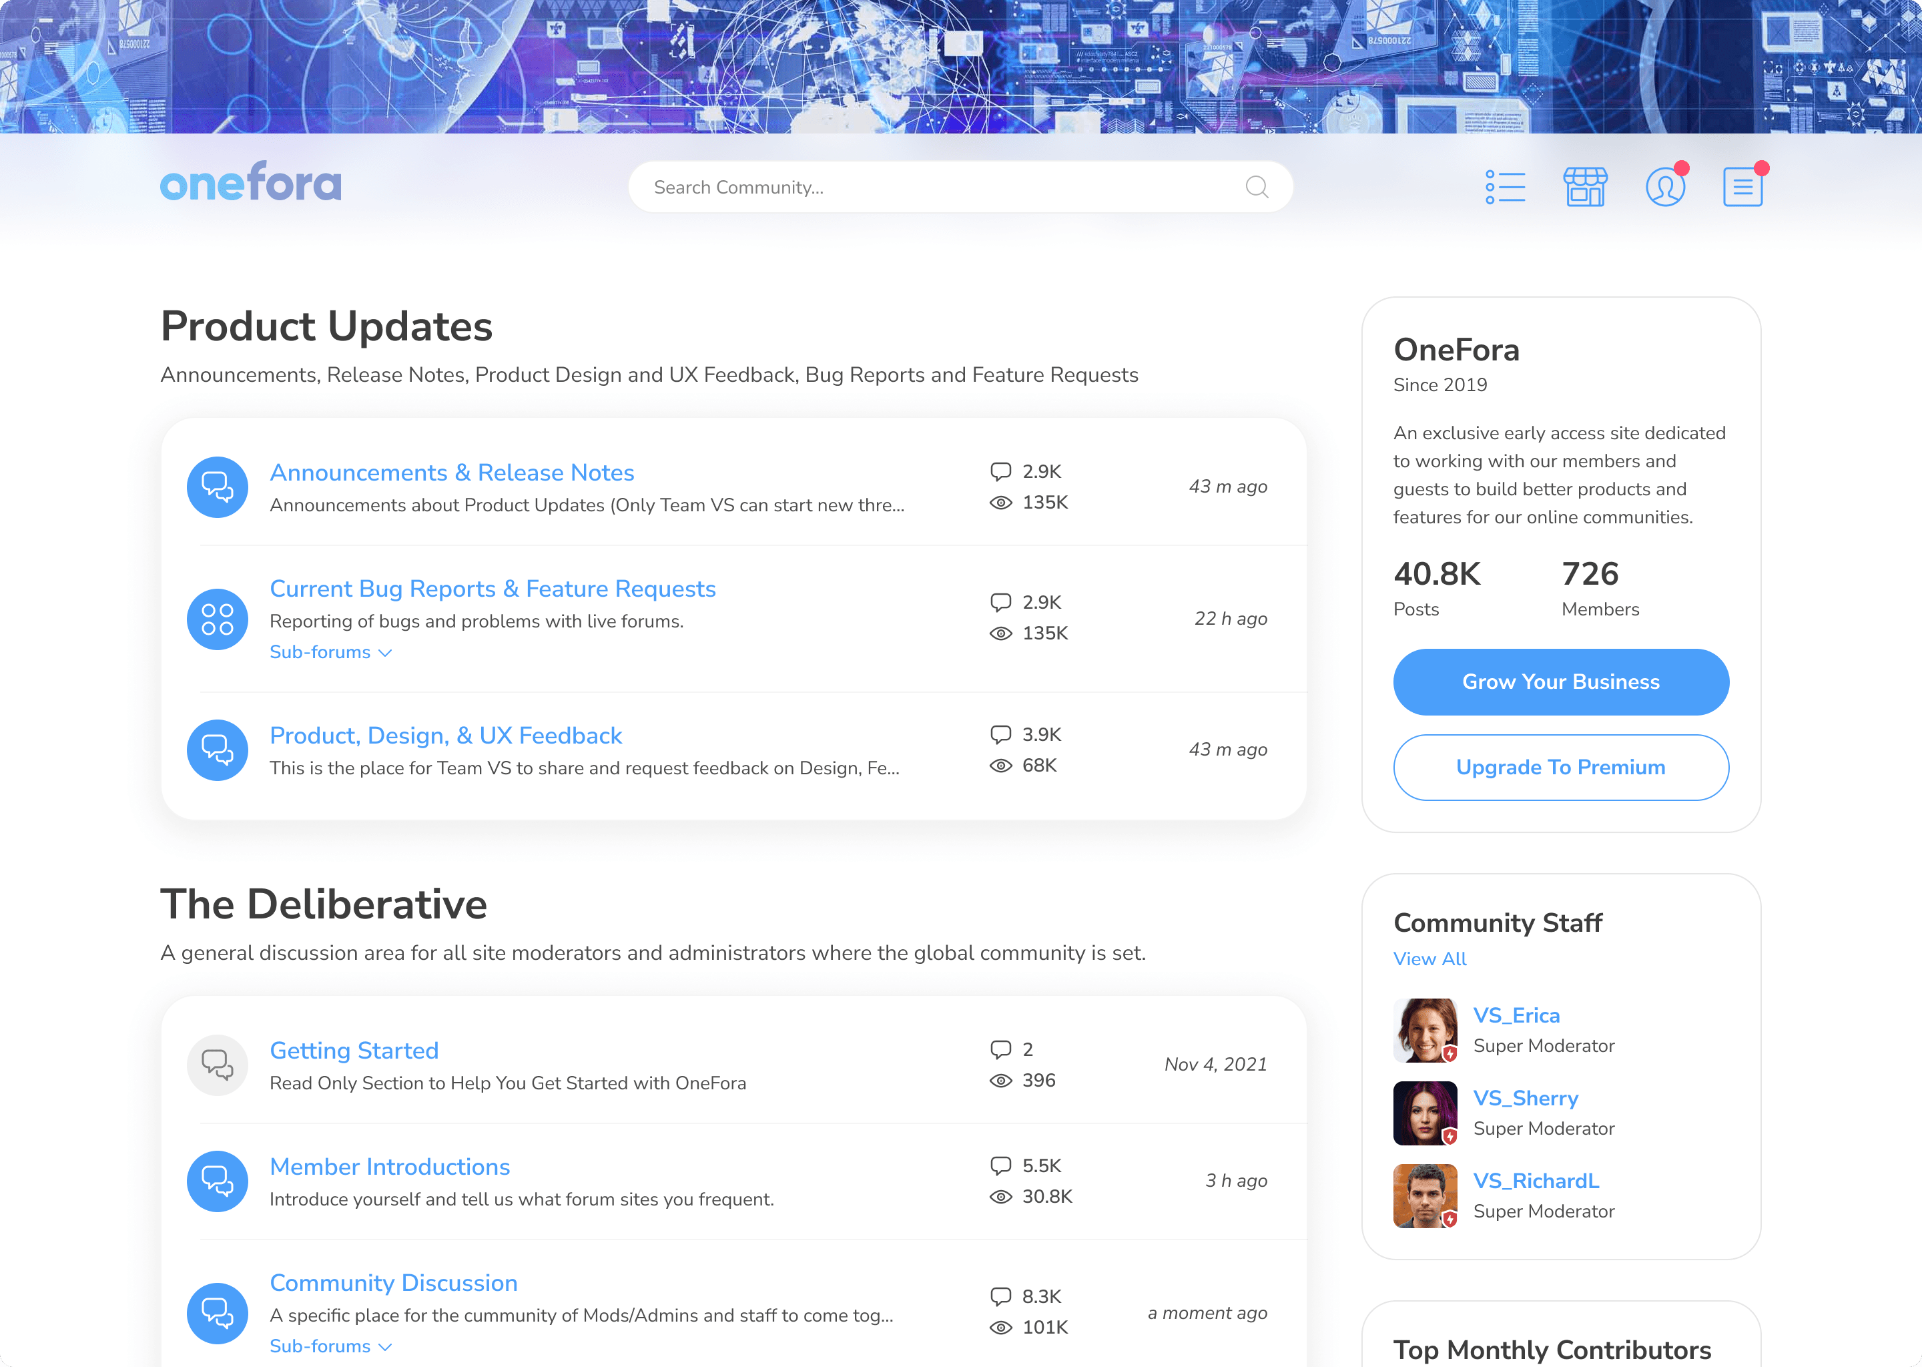Click comment bubble icon beside 3.9K
Image resolution: width=1922 pixels, height=1367 pixels.
pyautogui.click(x=1000, y=735)
